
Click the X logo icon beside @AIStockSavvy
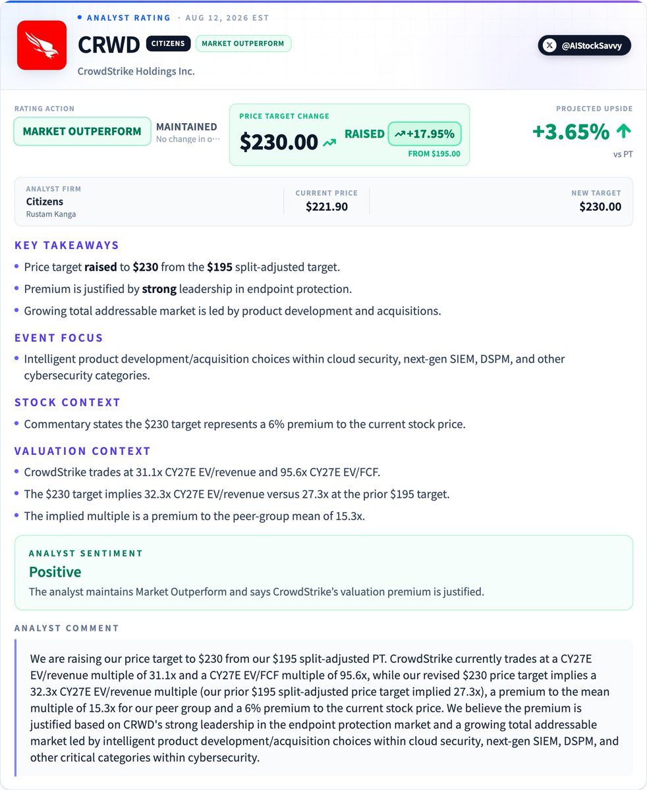click(x=551, y=45)
